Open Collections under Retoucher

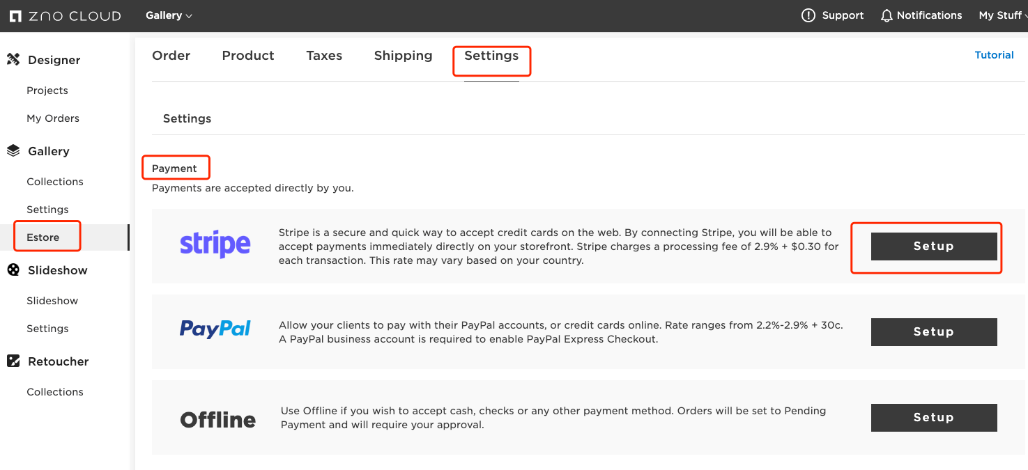pos(55,392)
